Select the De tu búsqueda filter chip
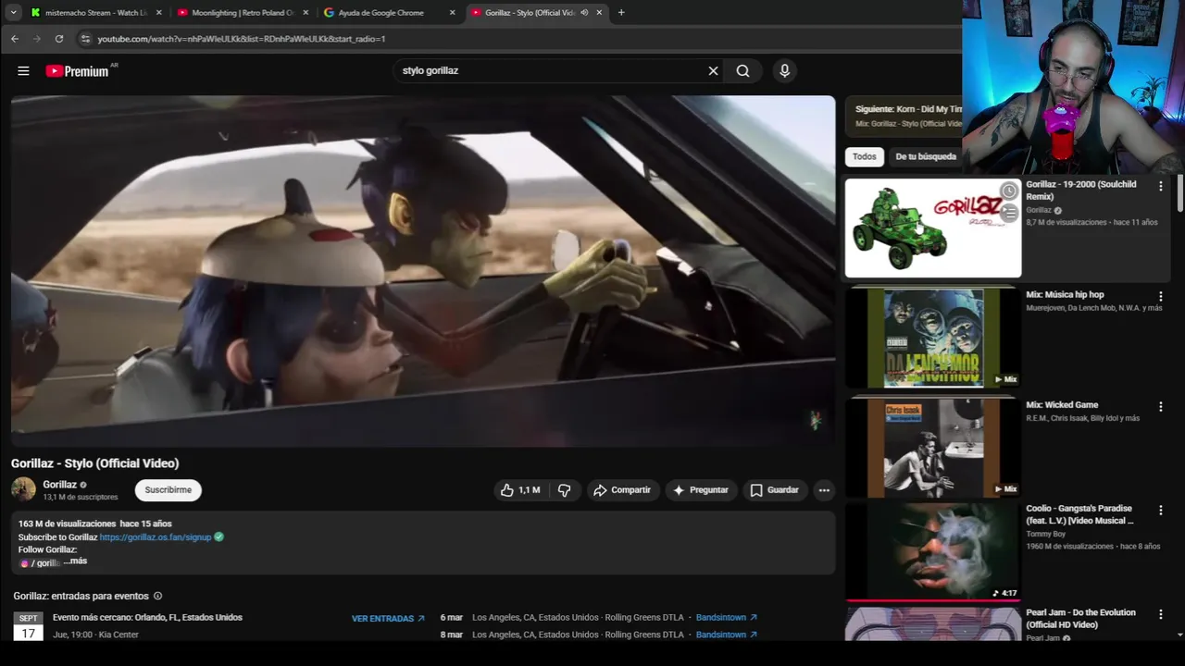The height and width of the screenshot is (666, 1185). (x=926, y=157)
